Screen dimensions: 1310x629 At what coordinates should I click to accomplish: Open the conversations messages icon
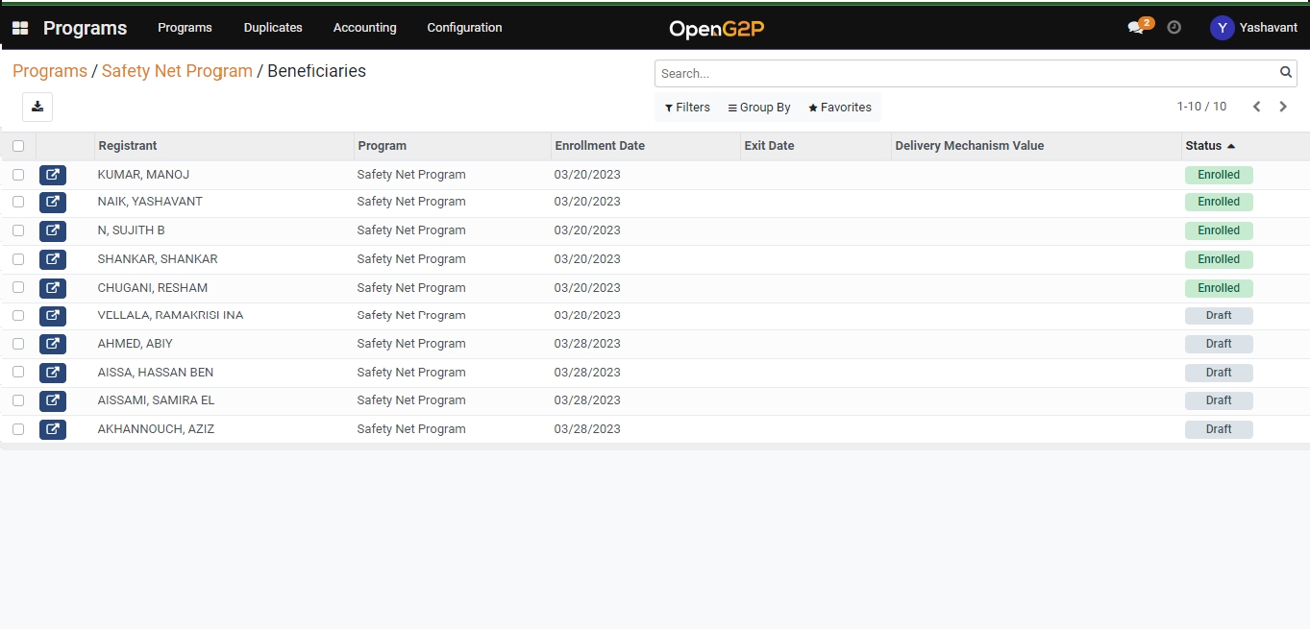pos(1136,28)
